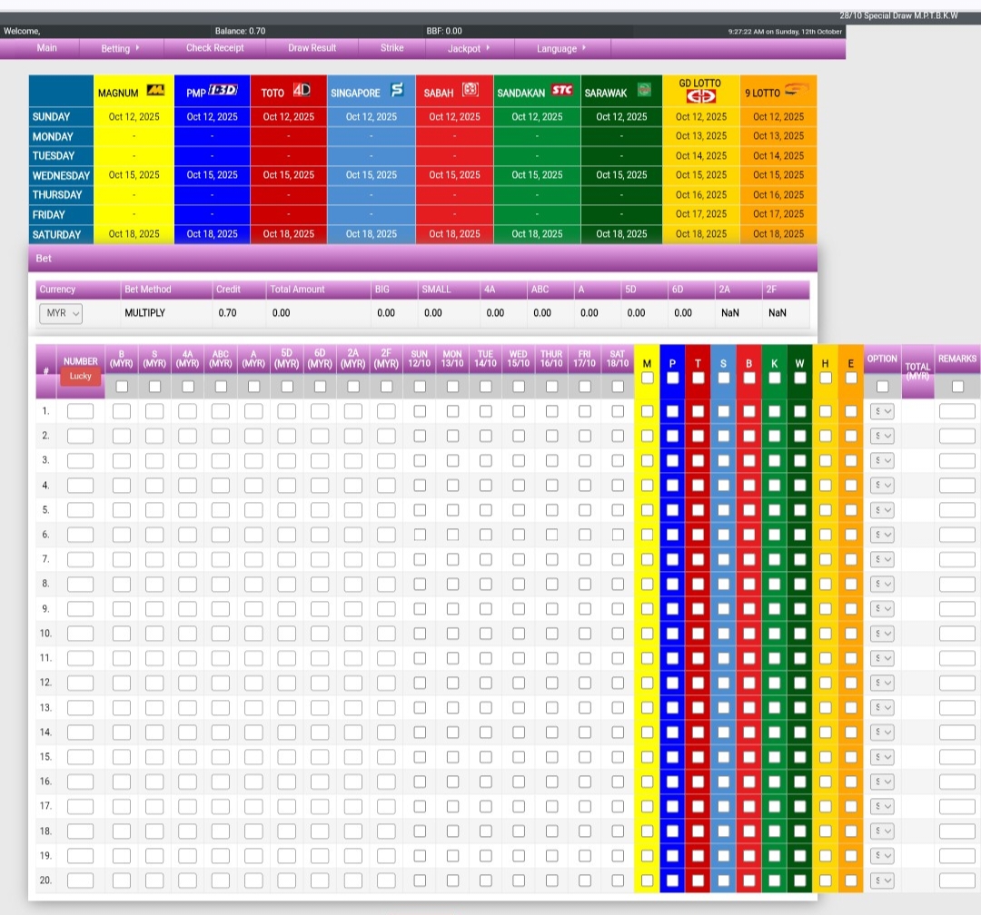Click the Strike link in navigation
This screenshot has height=915, width=981.
[x=391, y=48]
